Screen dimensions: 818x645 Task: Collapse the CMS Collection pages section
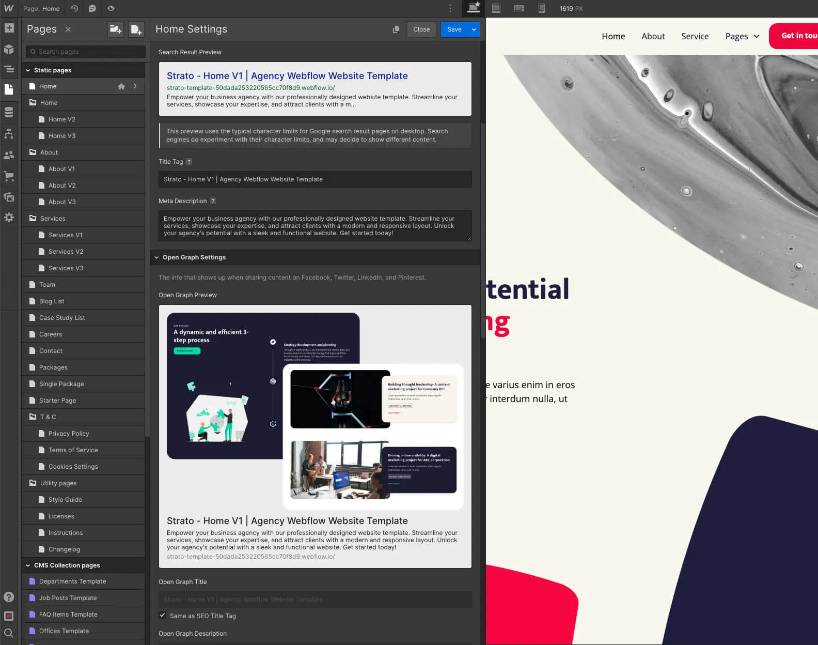click(x=28, y=565)
